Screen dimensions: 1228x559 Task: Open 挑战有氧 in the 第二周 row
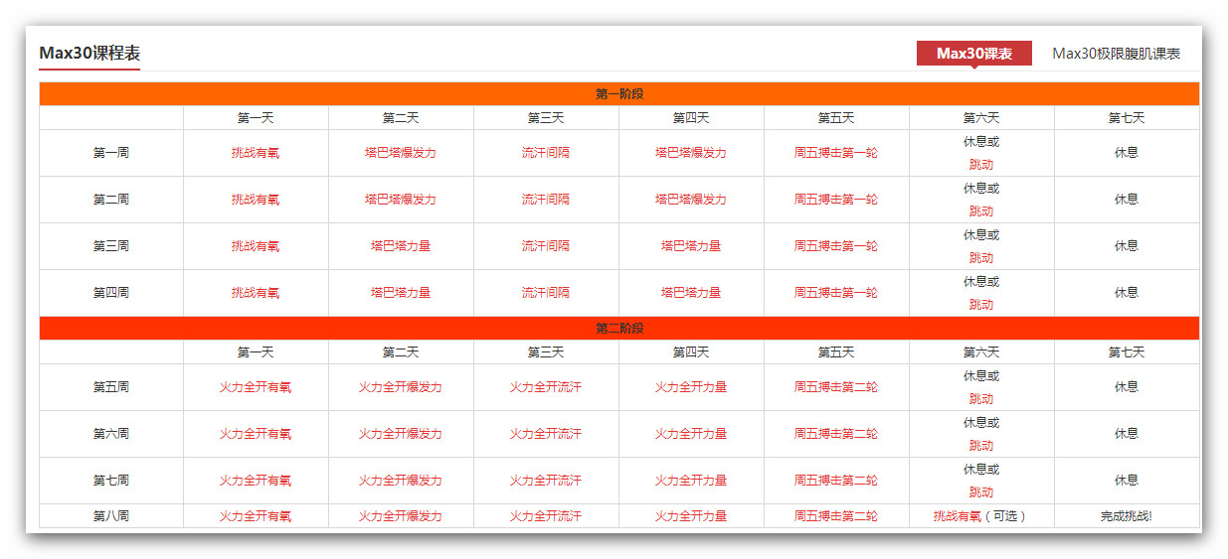[256, 200]
